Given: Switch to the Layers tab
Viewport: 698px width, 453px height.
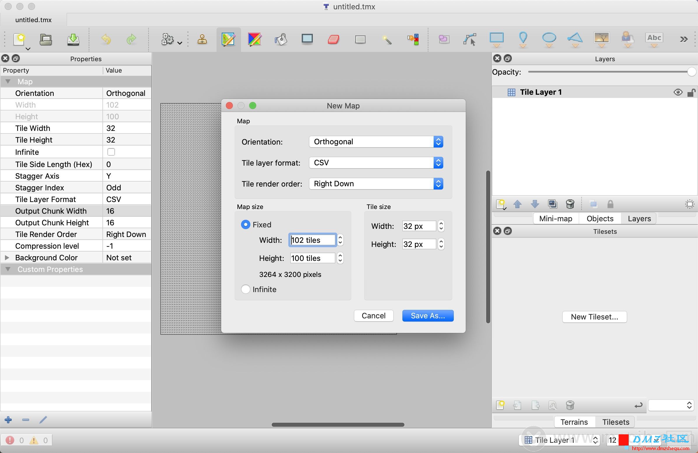Looking at the screenshot, I should click(639, 219).
